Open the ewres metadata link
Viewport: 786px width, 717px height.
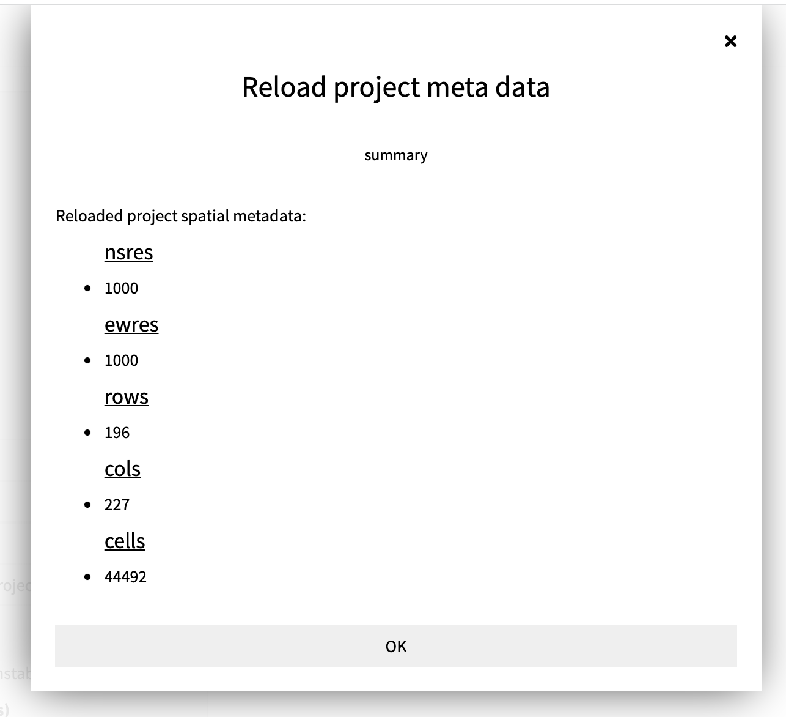(x=131, y=325)
